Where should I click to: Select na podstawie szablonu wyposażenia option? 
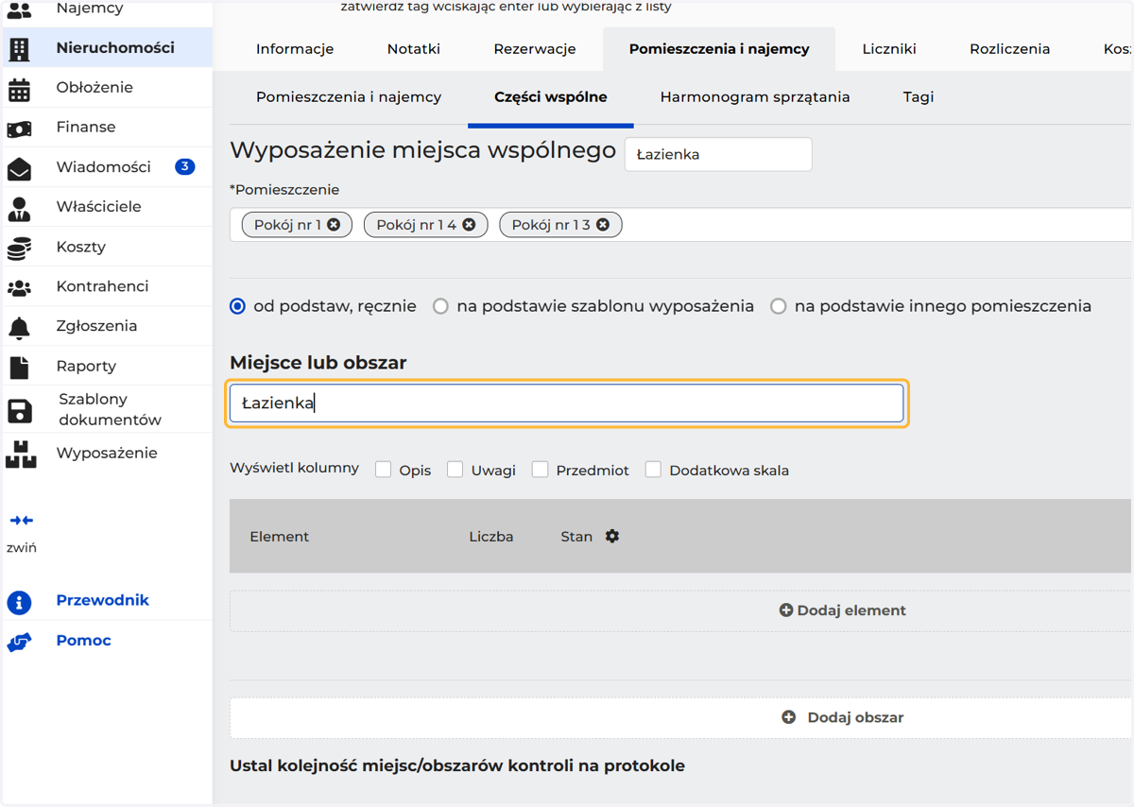click(440, 306)
